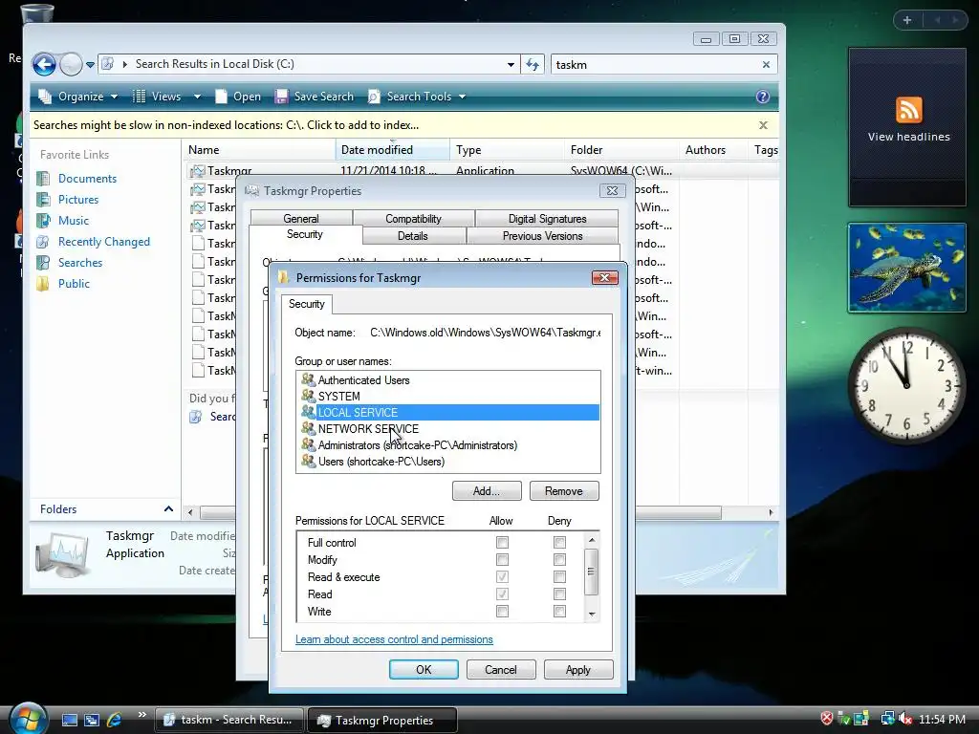Open the Music favorite link
The width and height of the screenshot is (979, 734).
(x=73, y=221)
